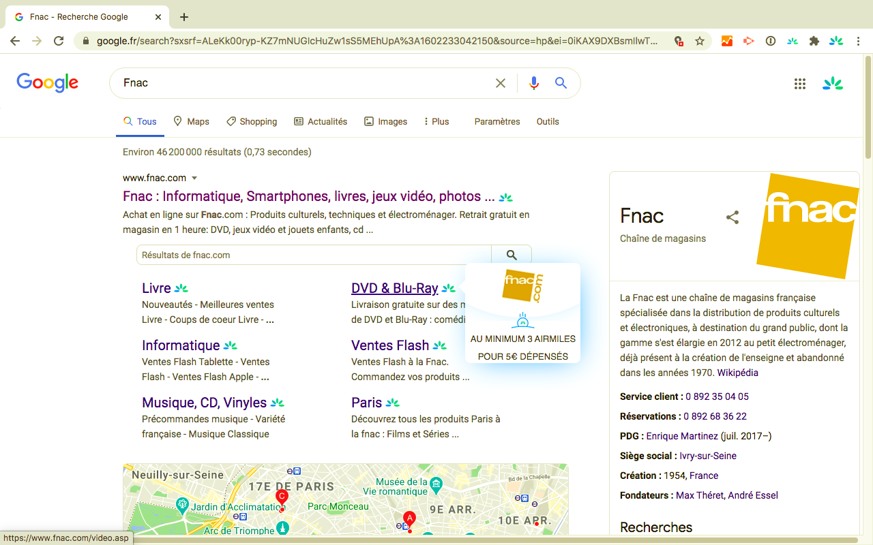This screenshot has width=873, height=545.
Task: Click the fnac.com airmiles popup card
Action: (523, 313)
